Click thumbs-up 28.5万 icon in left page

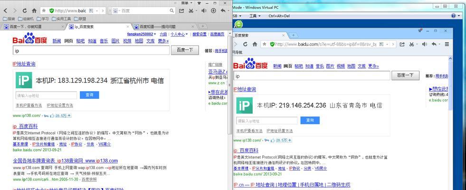pos(52,116)
